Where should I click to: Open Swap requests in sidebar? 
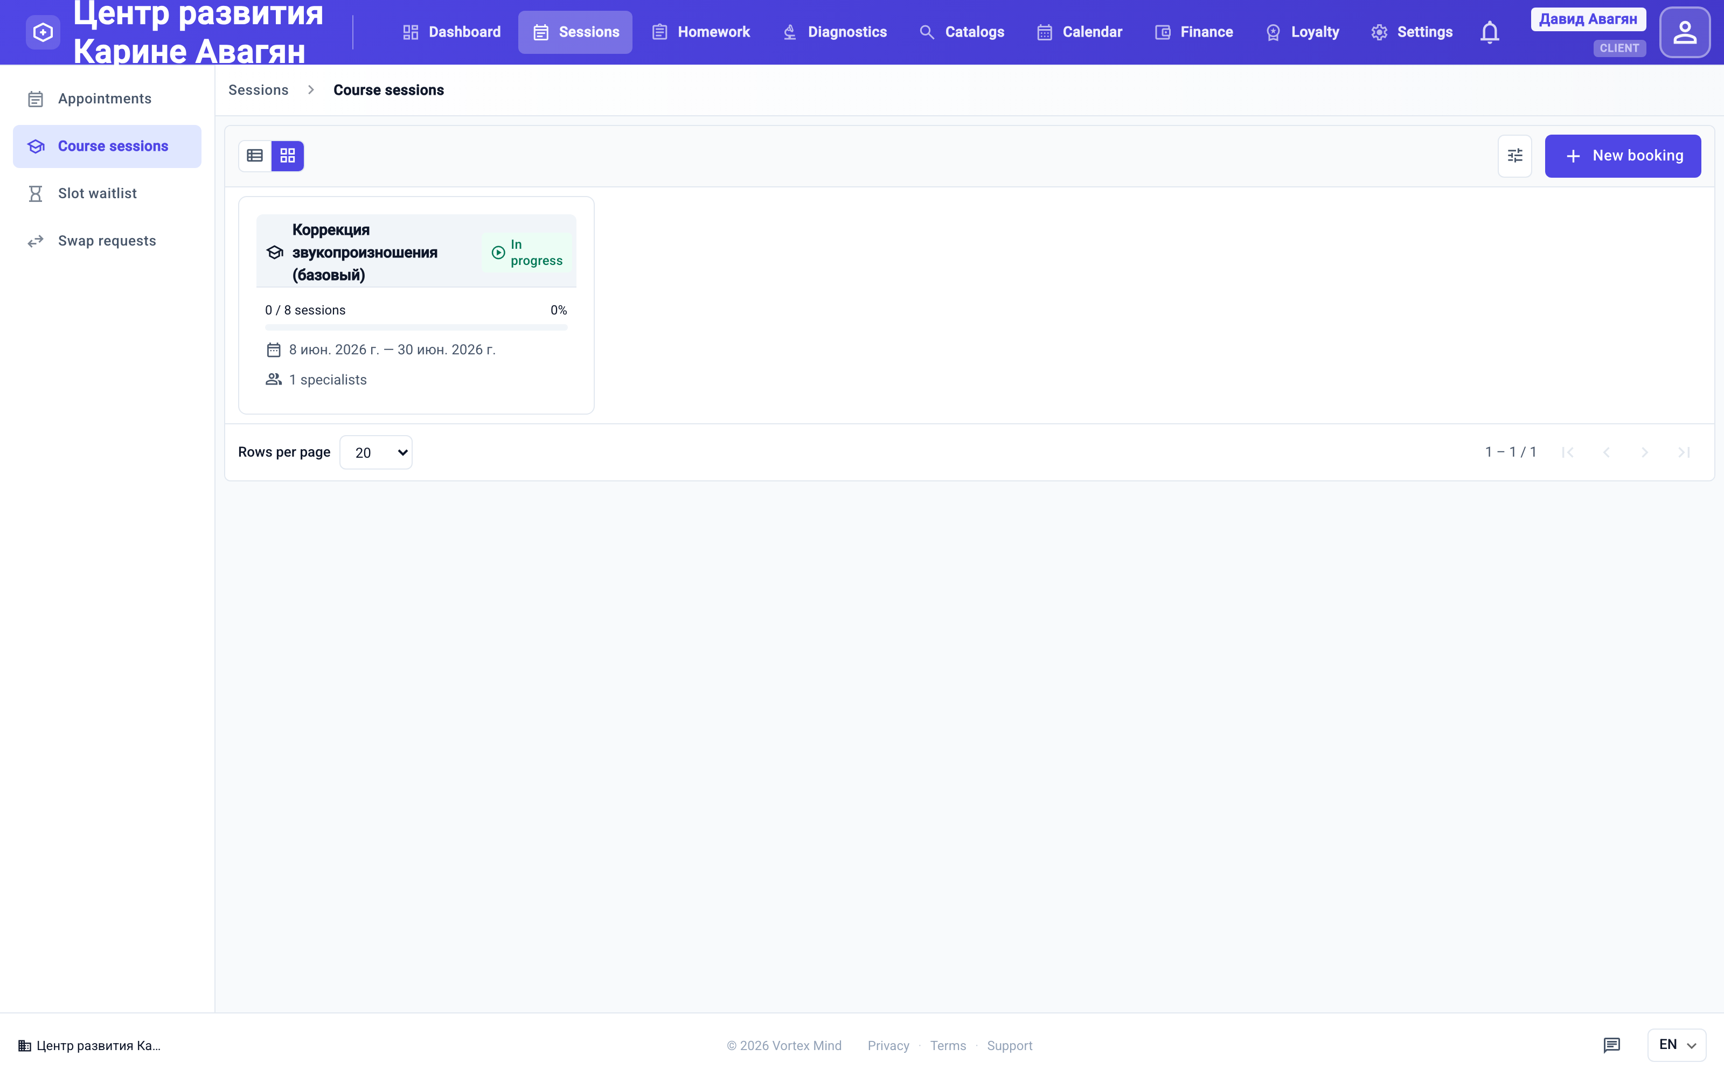pyautogui.click(x=107, y=241)
